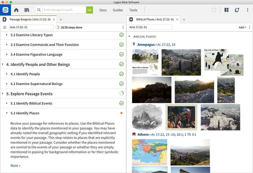Image resolution: width=253 pixels, height=173 pixels.
Task: Open the Home dashboard icon
Action: (x=16, y=10)
